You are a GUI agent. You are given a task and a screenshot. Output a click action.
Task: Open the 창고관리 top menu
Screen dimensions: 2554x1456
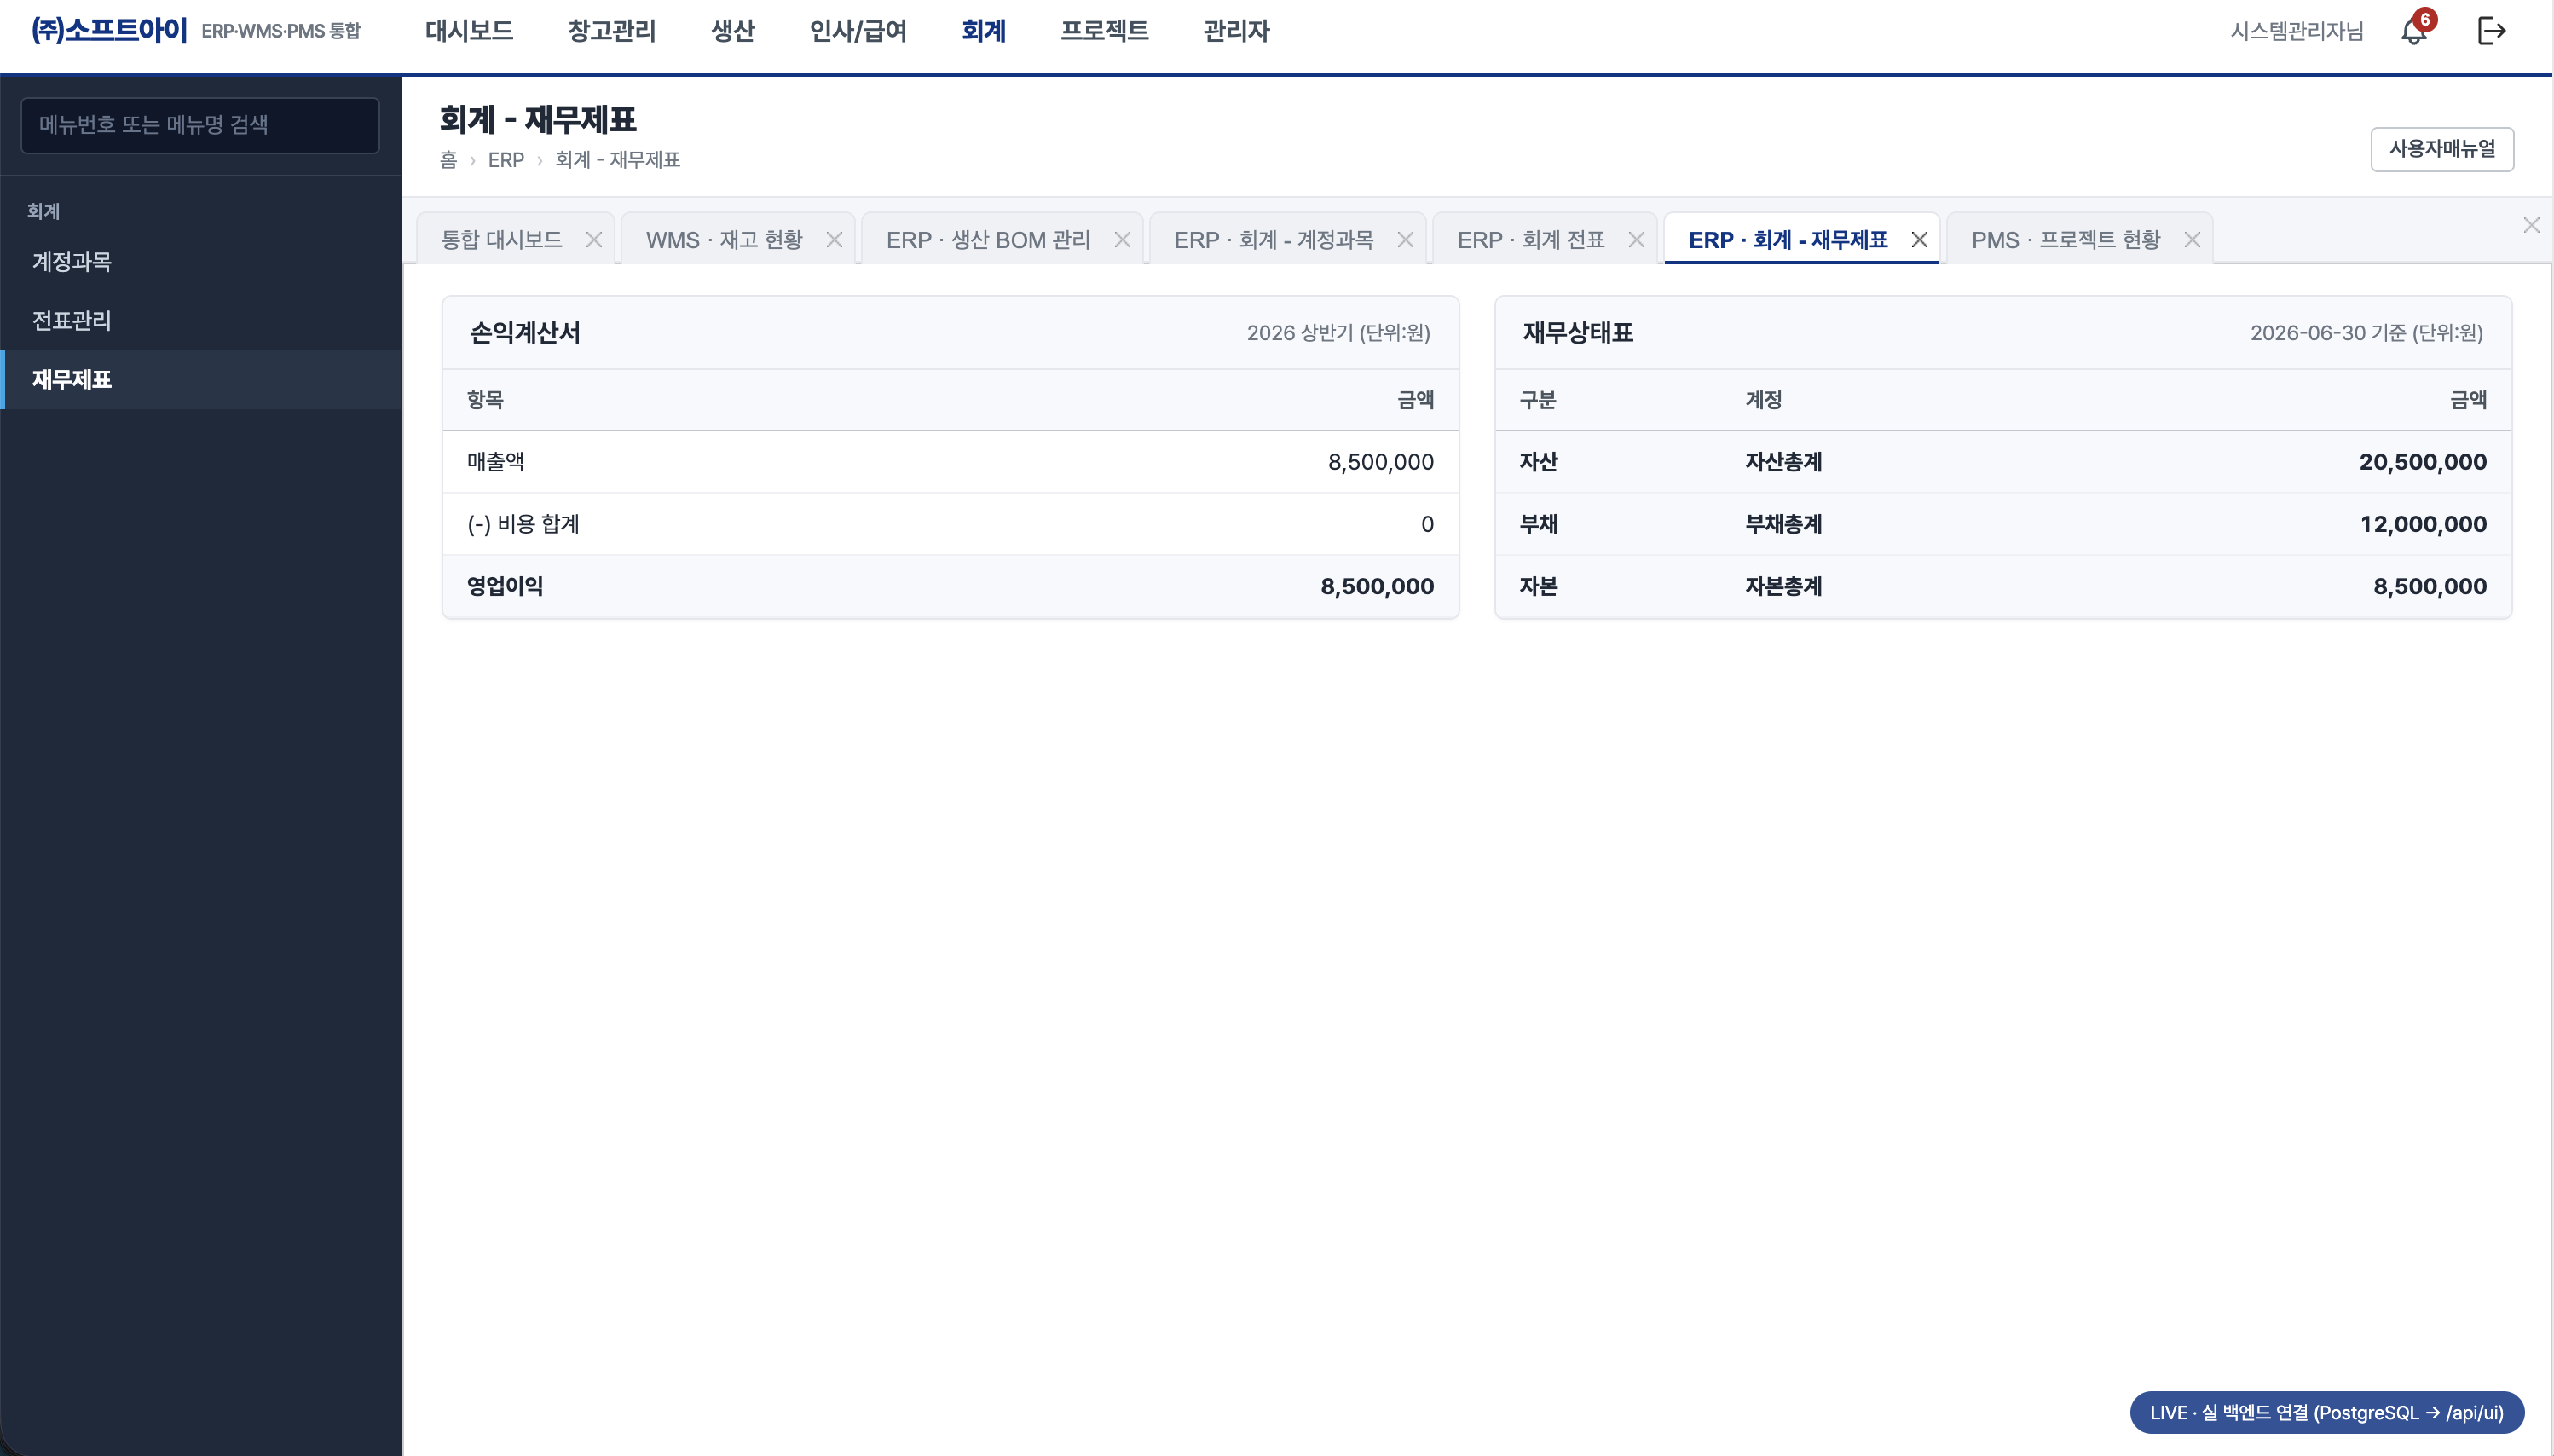point(612,31)
